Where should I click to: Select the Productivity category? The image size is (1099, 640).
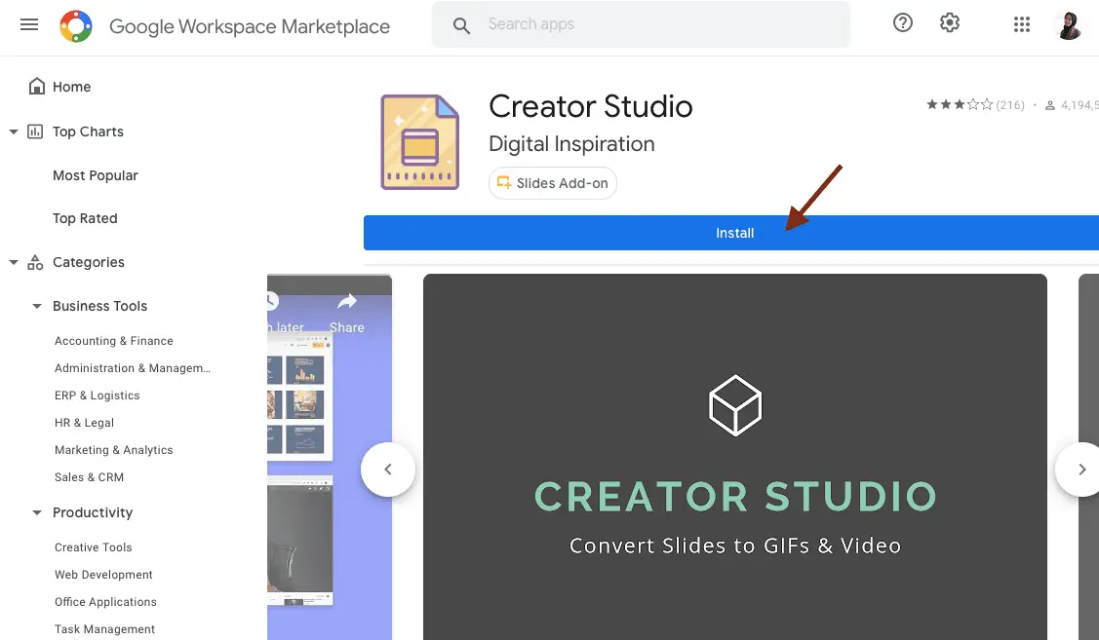coord(93,512)
